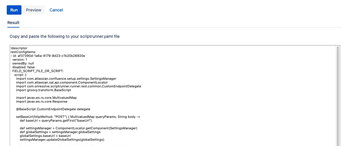
Task: Click the output area vertical scrollbar
Action: point(338,96)
